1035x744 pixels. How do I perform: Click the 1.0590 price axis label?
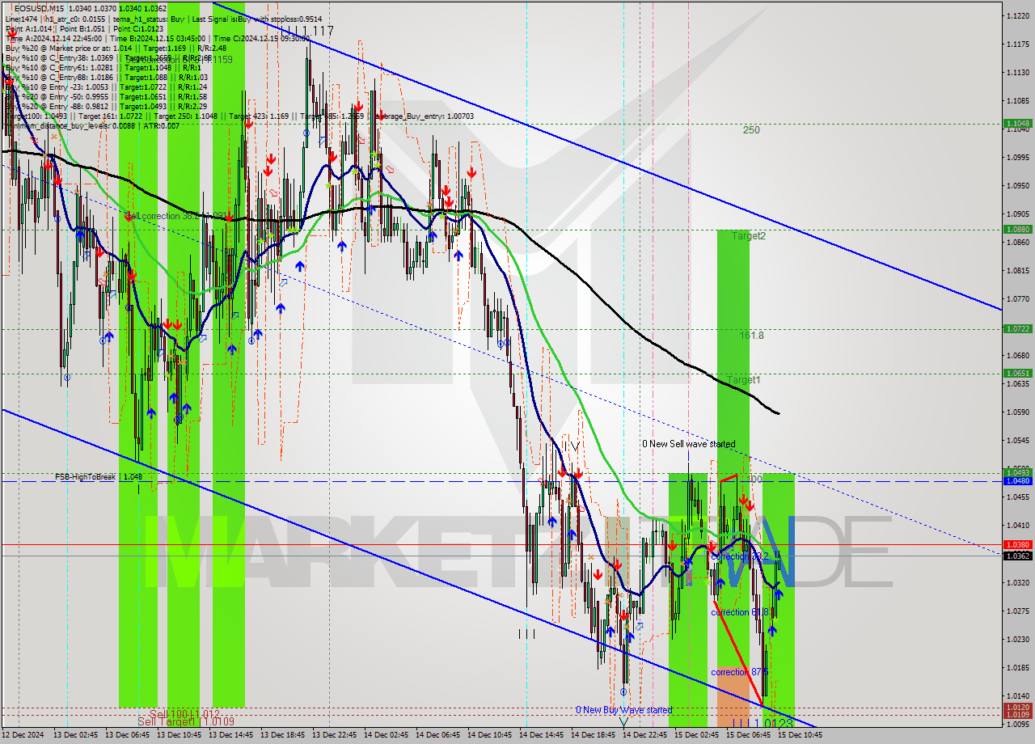(x=1017, y=412)
